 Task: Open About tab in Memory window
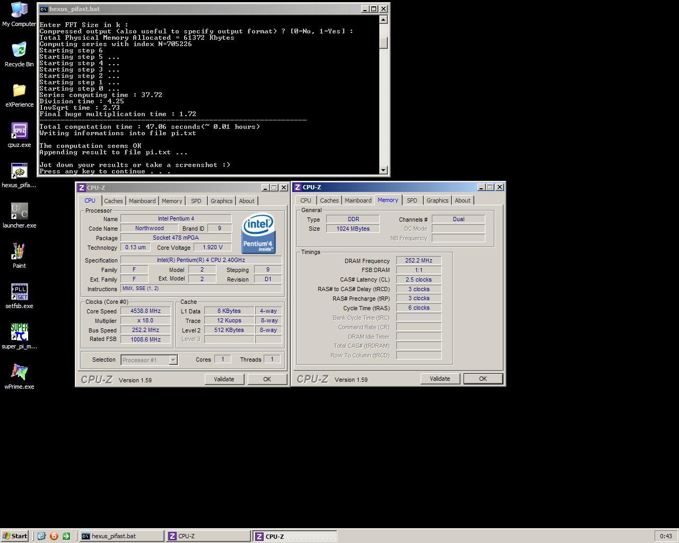click(x=463, y=200)
